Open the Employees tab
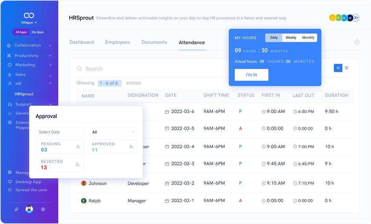 (x=117, y=42)
